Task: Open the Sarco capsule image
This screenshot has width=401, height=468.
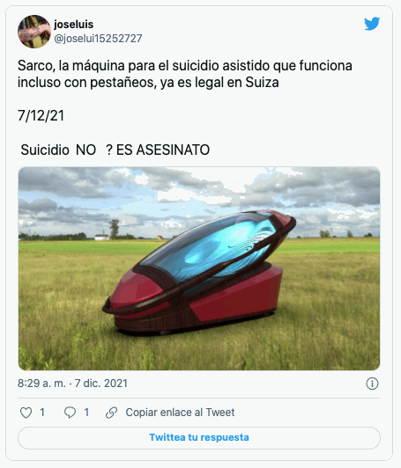Action: tap(199, 268)
